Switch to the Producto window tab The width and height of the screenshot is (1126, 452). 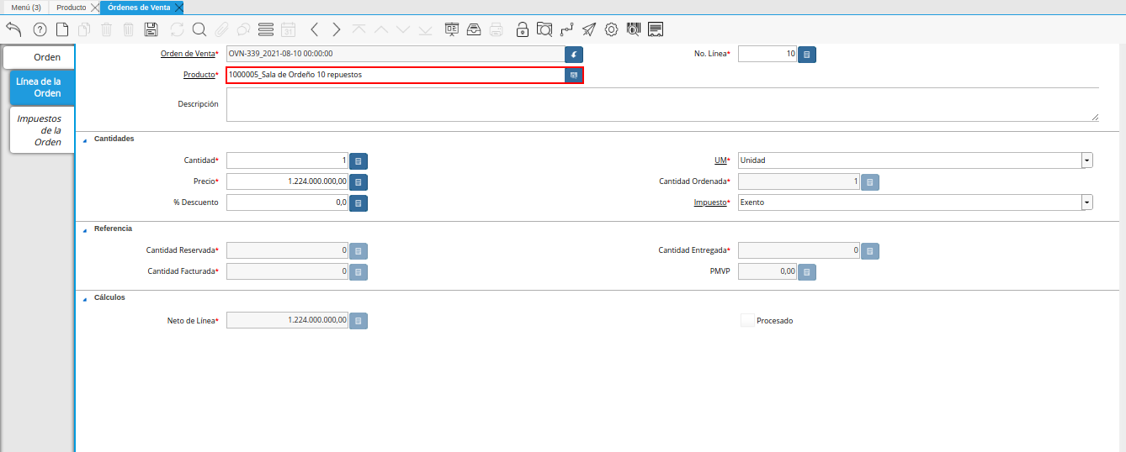tap(72, 7)
